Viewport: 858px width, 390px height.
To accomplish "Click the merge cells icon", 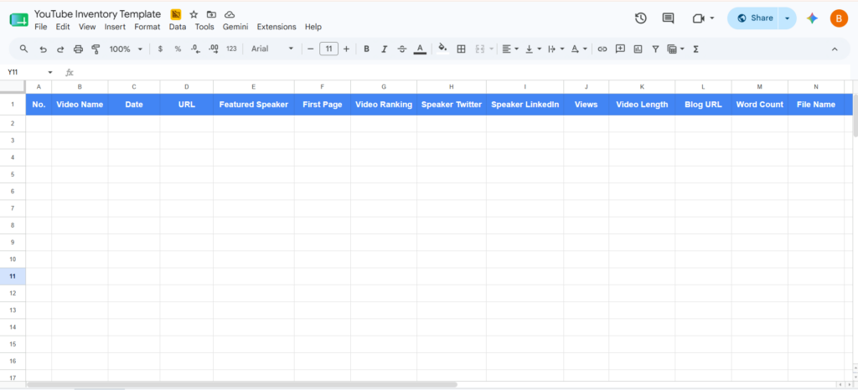I will coord(480,49).
